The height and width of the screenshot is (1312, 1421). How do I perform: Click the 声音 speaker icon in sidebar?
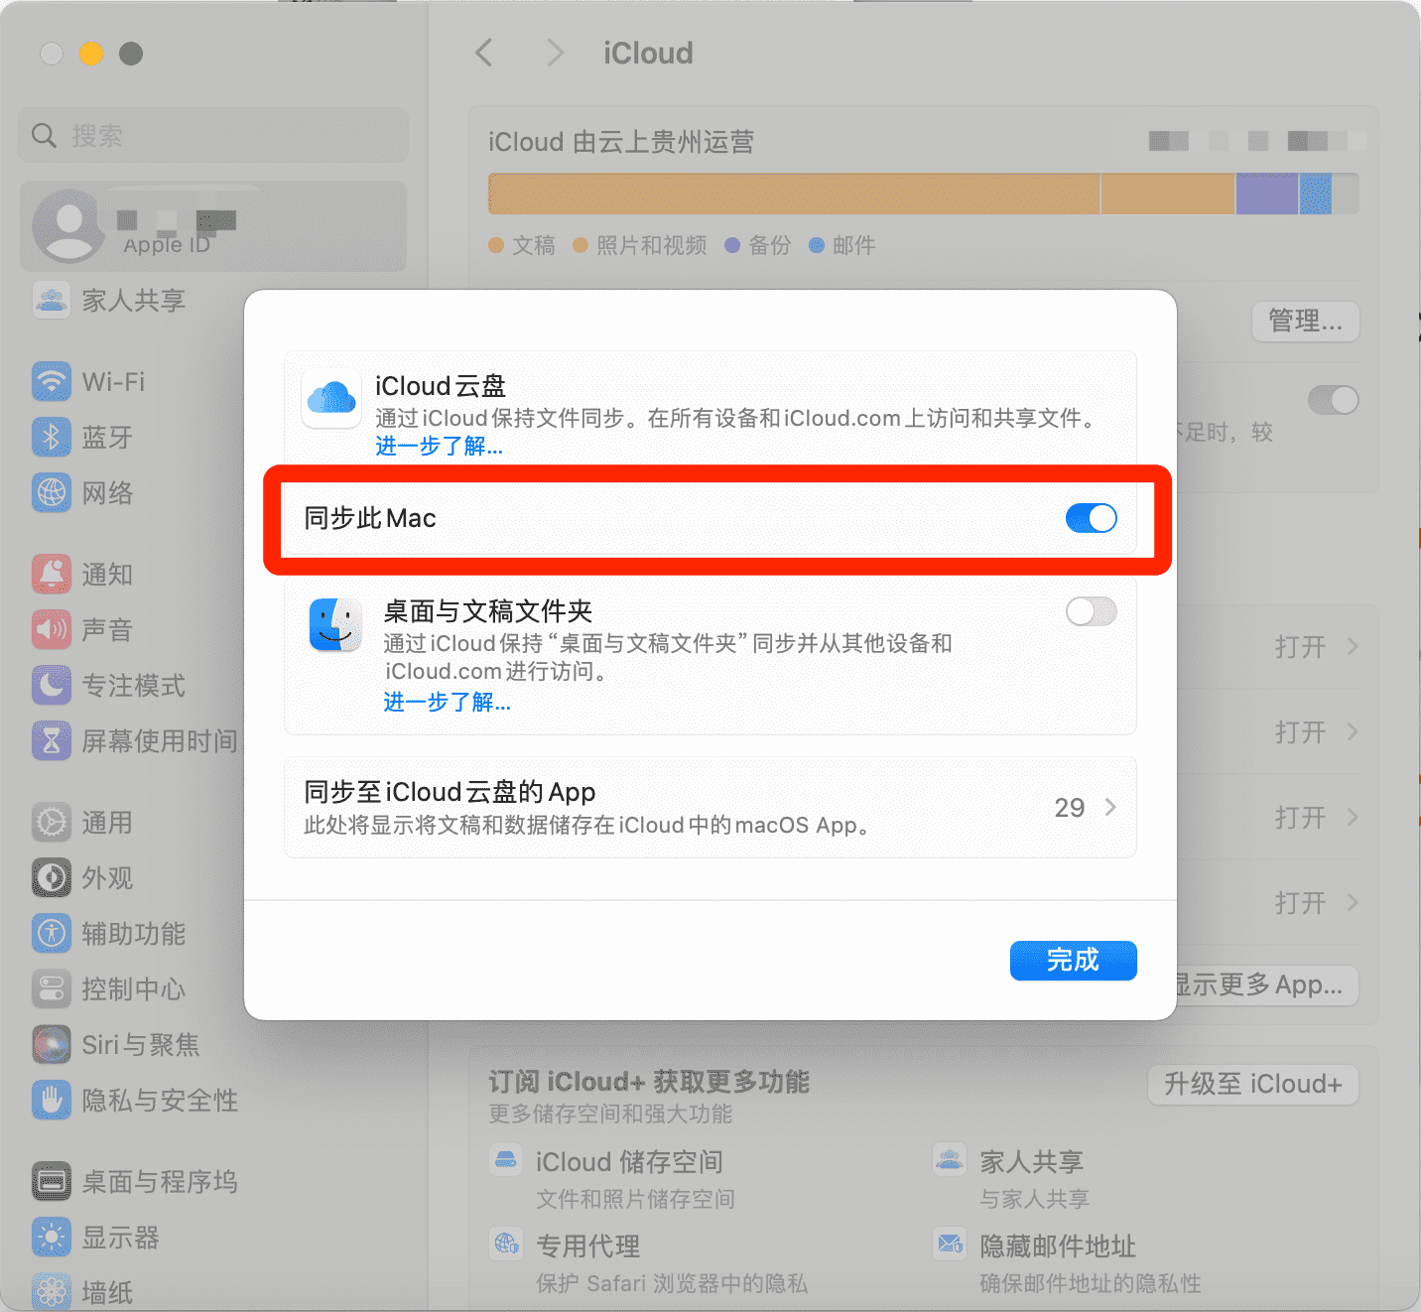pos(52,629)
